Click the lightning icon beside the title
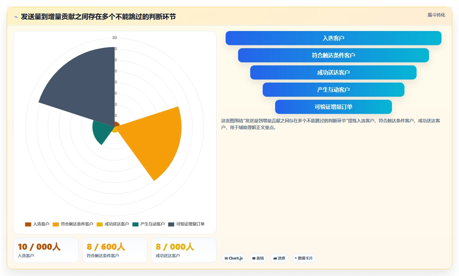Image resolution: width=459 pixels, height=276 pixels. [16, 17]
